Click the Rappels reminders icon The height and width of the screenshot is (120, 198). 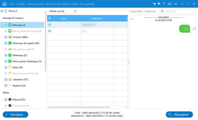[x=10, y=86]
